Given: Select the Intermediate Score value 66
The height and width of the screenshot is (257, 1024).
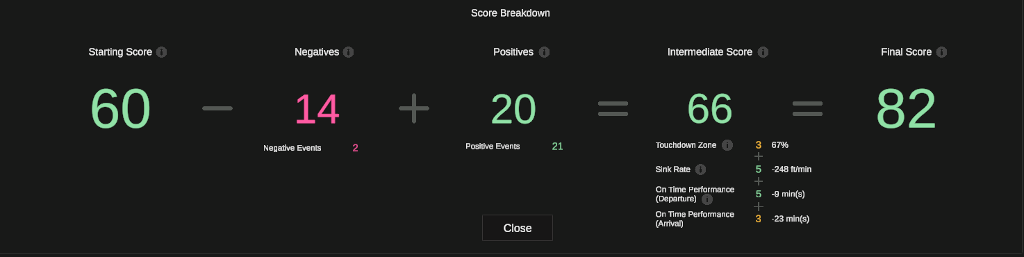Looking at the screenshot, I should pos(710,109).
